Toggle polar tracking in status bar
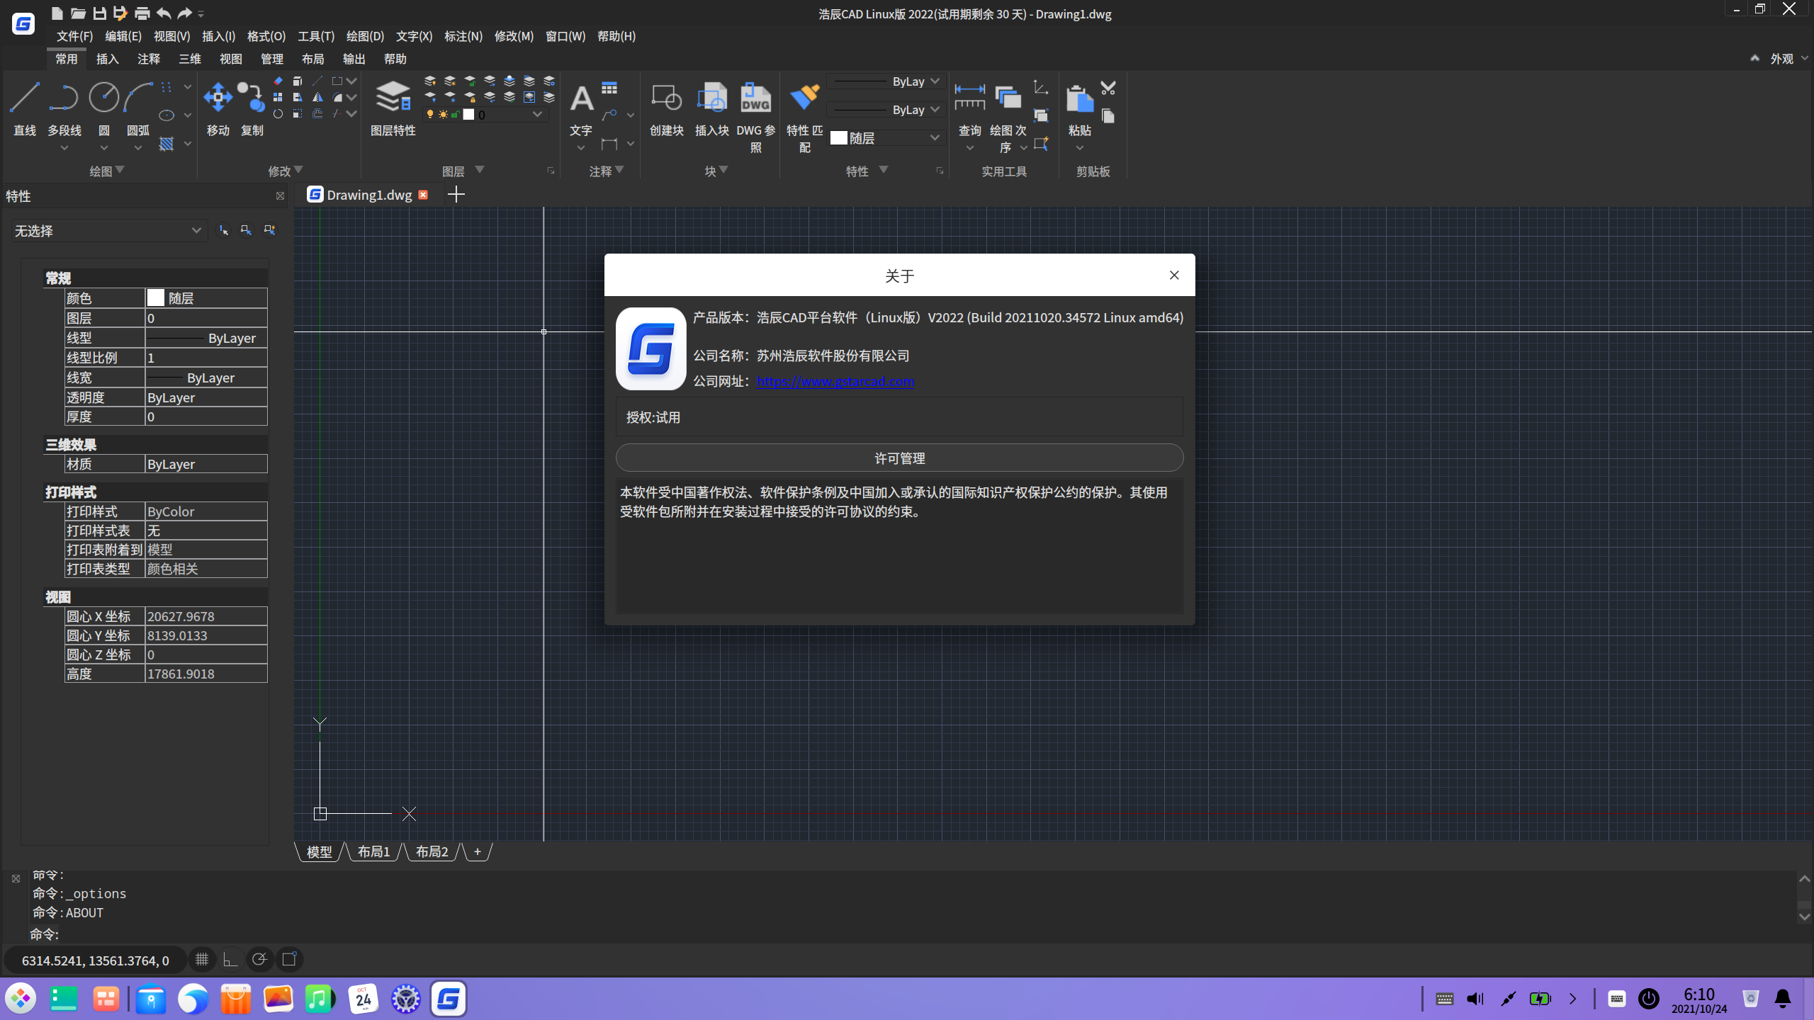Image resolution: width=1814 pixels, height=1020 pixels. [259, 959]
